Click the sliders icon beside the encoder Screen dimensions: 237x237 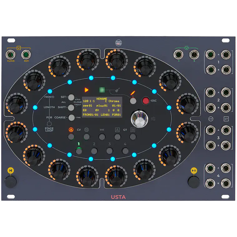pyautogui.click(x=153, y=119)
